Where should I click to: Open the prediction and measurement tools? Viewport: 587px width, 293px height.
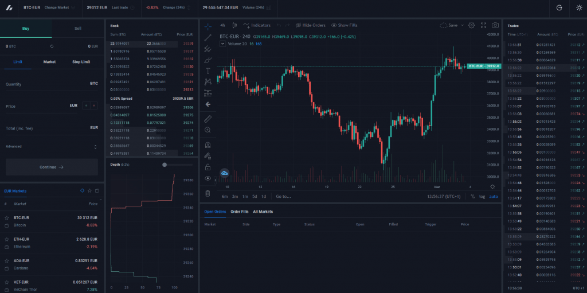(208, 93)
